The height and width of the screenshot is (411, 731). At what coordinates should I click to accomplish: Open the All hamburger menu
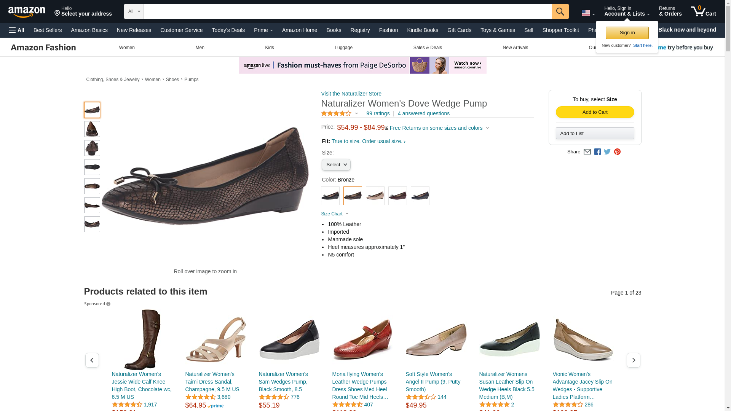point(17,30)
